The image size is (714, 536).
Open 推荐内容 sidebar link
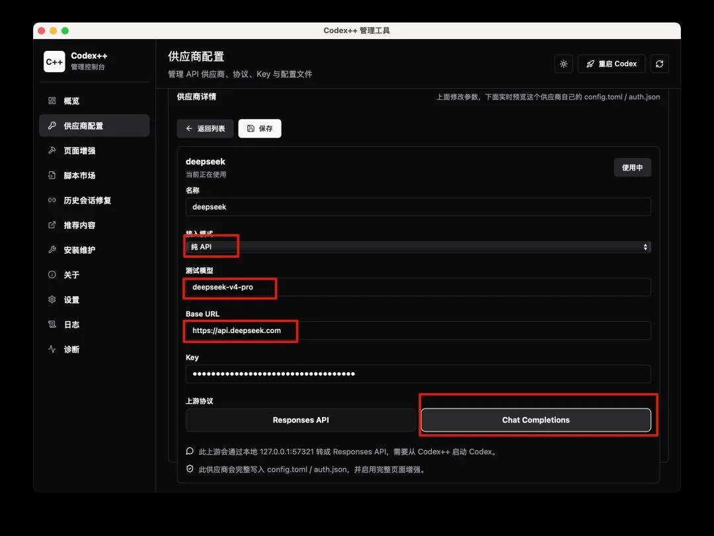[95, 225]
